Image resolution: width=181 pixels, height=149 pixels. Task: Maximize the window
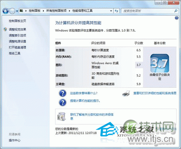point(165,2)
